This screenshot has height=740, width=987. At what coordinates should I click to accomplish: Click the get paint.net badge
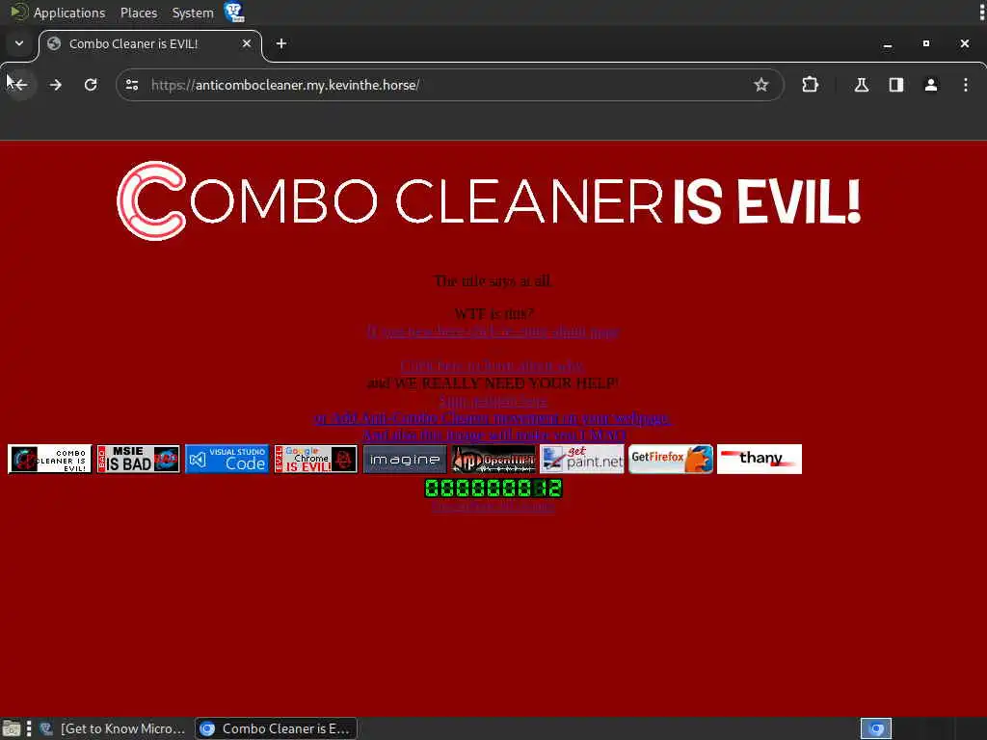coord(581,459)
